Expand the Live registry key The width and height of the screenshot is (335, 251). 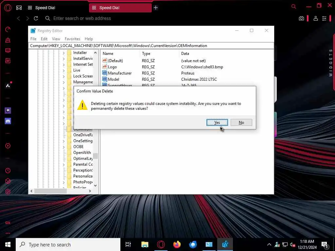point(64,70)
